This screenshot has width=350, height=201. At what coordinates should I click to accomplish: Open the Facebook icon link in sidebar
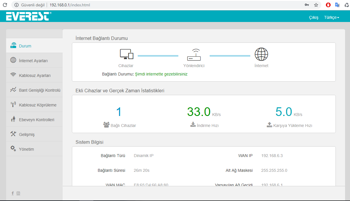[x=12, y=193]
